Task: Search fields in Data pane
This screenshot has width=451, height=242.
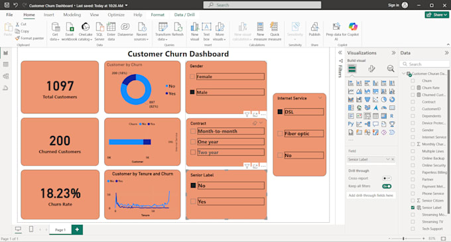Action: [424, 64]
